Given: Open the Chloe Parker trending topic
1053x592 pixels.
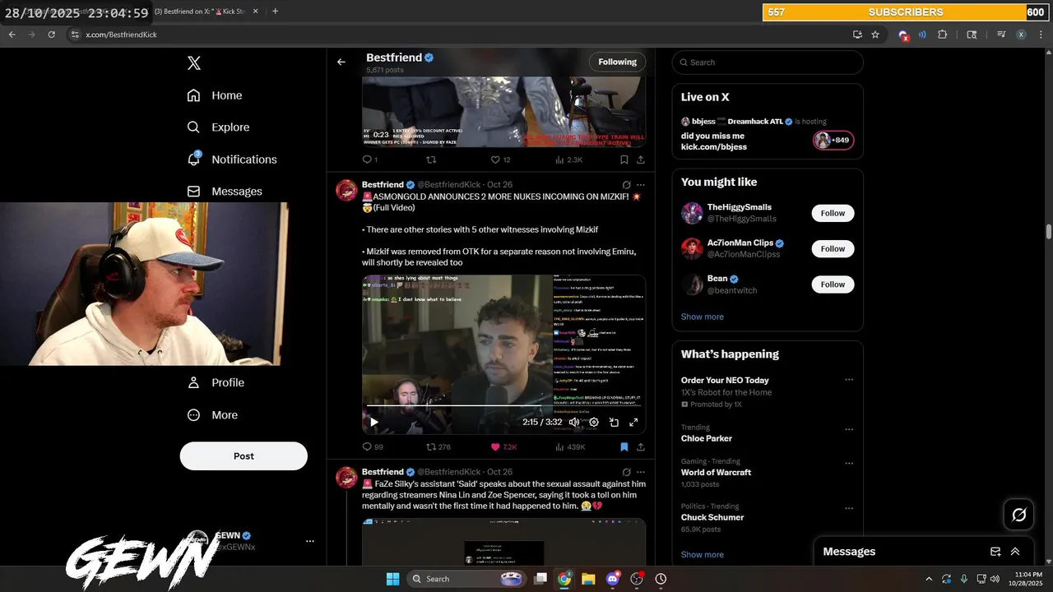Looking at the screenshot, I should click(707, 438).
